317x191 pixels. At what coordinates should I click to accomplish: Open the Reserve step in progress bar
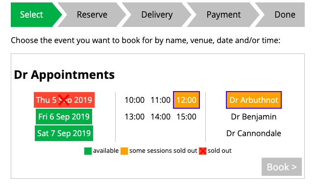(x=92, y=15)
